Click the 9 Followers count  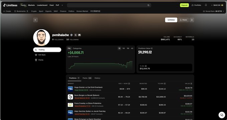58,40
